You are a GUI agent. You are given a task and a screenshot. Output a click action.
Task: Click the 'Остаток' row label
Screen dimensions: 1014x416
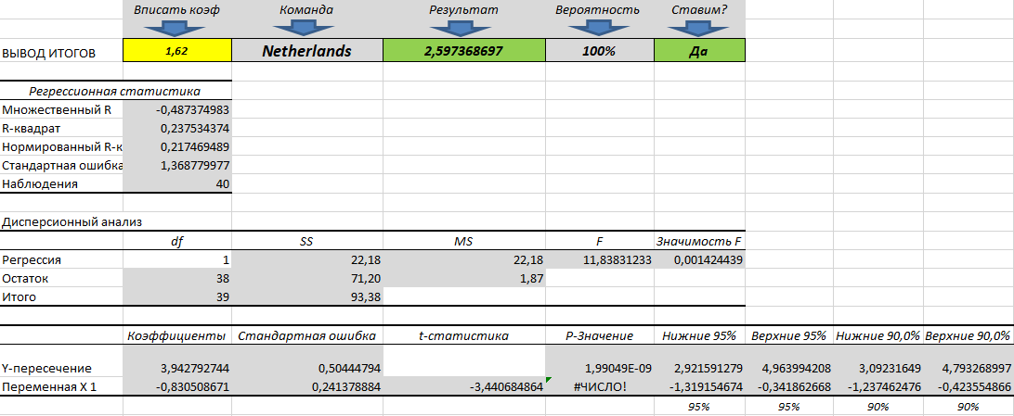(x=25, y=279)
